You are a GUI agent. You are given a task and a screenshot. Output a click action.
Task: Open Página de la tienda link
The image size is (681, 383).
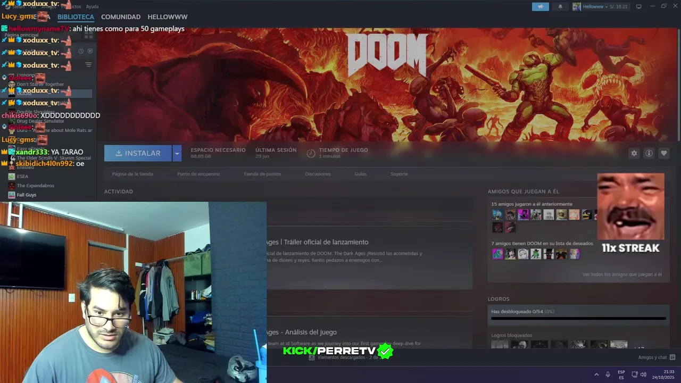132,174
